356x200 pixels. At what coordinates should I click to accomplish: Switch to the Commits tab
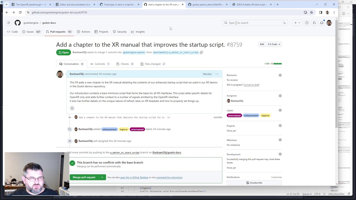(100, 64)
